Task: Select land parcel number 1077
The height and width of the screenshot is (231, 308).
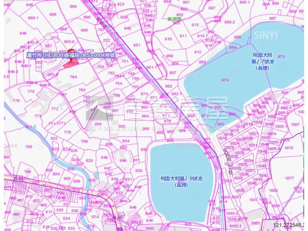Action: pyautogui.click(x=289, y=178)
